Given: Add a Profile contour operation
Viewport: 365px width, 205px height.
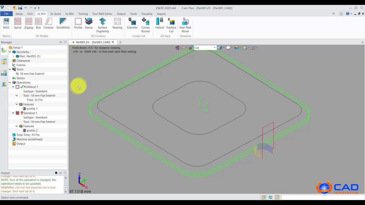Looking at the screenshot, I should click(x=78, y=23).
